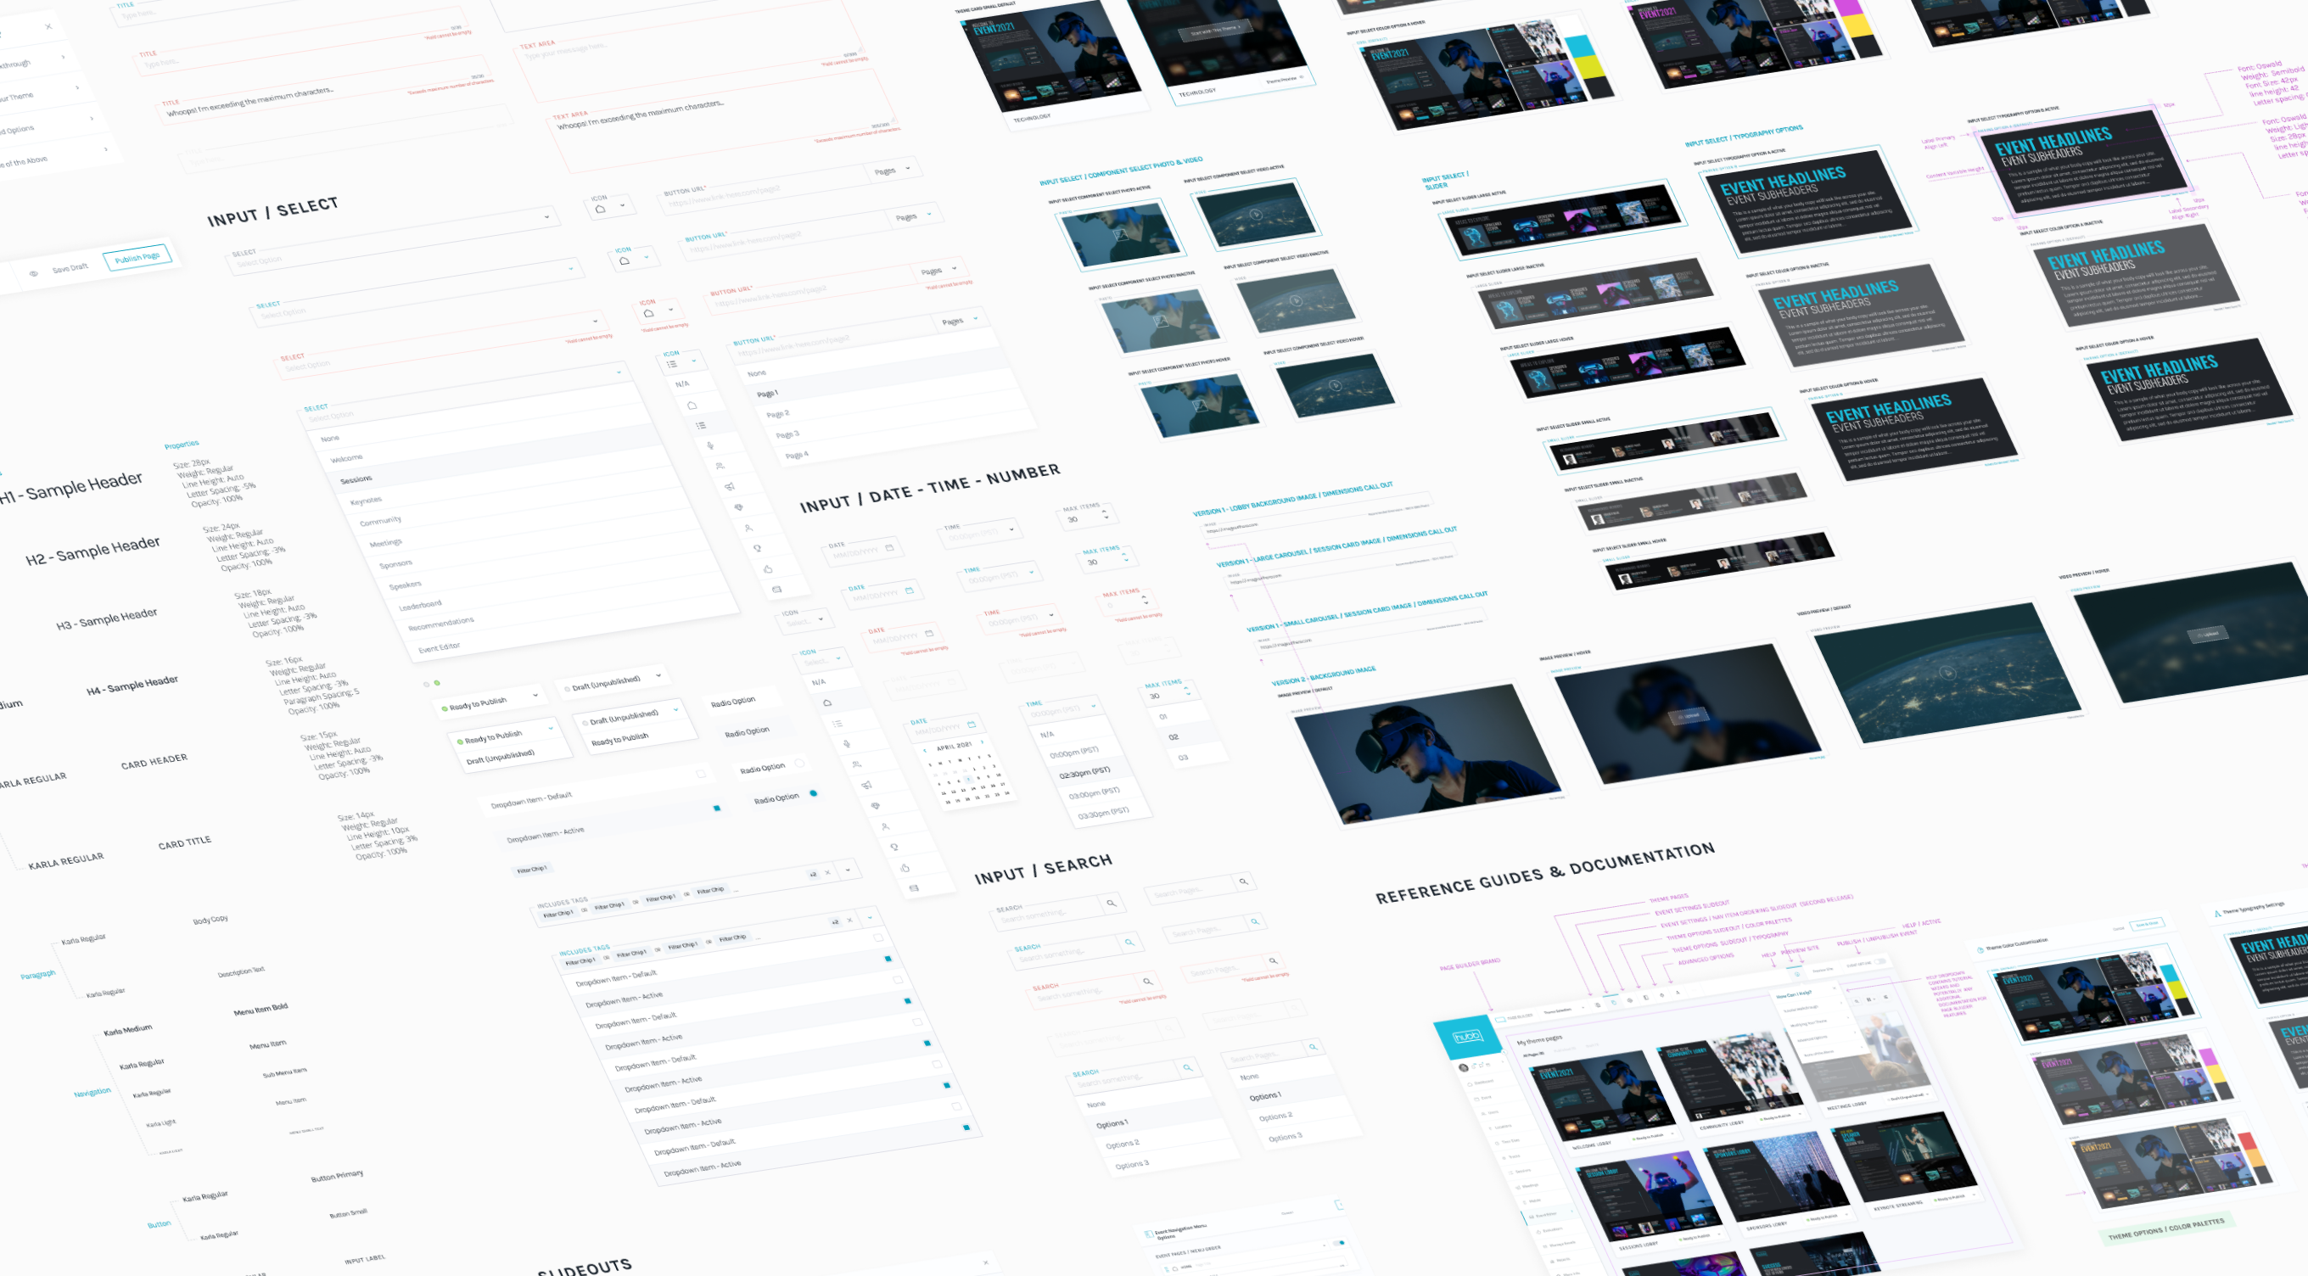Viewport: 2308px width, 1276px height.
Task: Go to the previous month in the April 2021 calendar
Action: [925, 750]
